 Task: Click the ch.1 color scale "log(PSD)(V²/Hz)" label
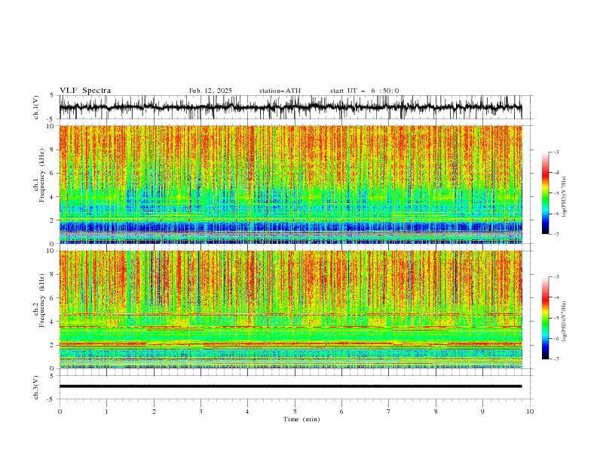click(565, 197)
